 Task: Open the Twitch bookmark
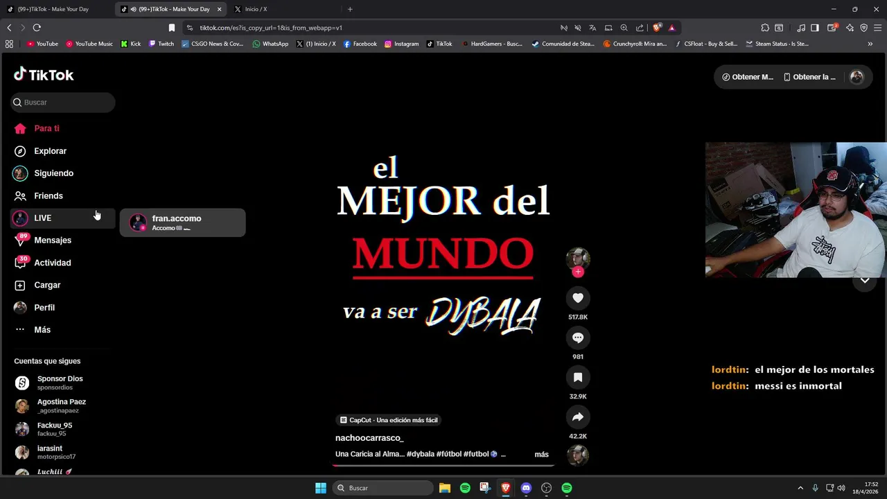pos(161,44)
